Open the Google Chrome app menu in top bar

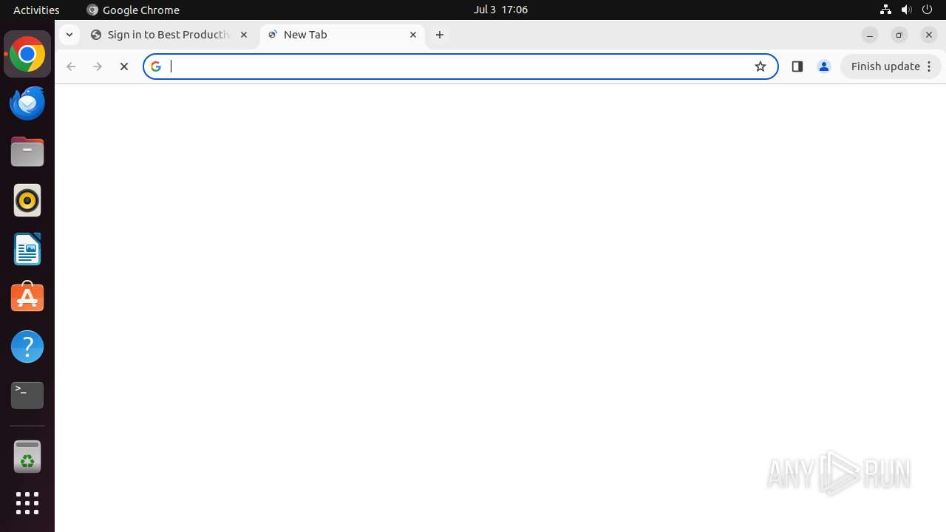133,10
